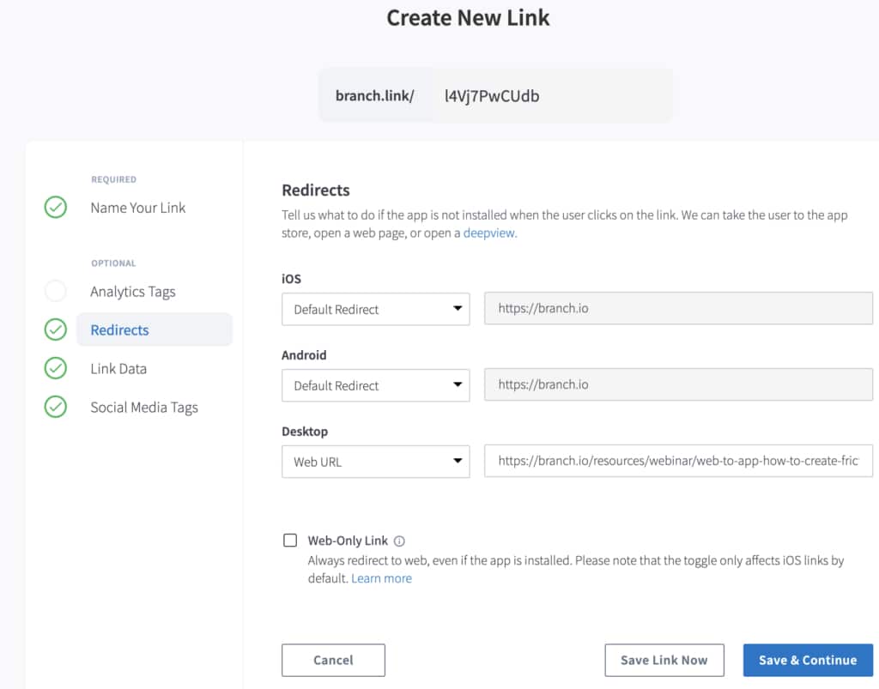Enable the Web-Only Link checkbox
The height and width of the screenshot is (689, 879).
(x=290, y=540)
